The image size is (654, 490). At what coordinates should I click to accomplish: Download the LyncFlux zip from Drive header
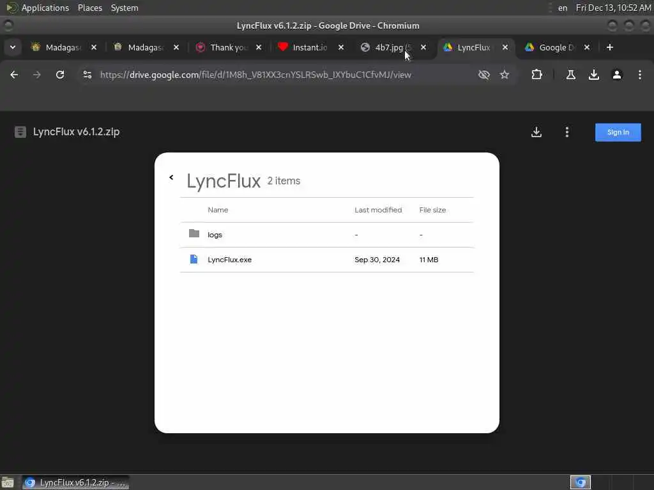(x=536, y=132)
